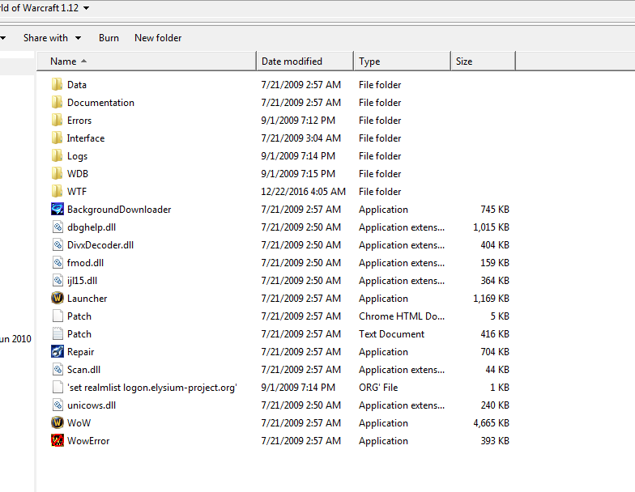Click the 1,169 KB size cell
Viewport: 635px width, 492px height.
[x=491, y=298]
